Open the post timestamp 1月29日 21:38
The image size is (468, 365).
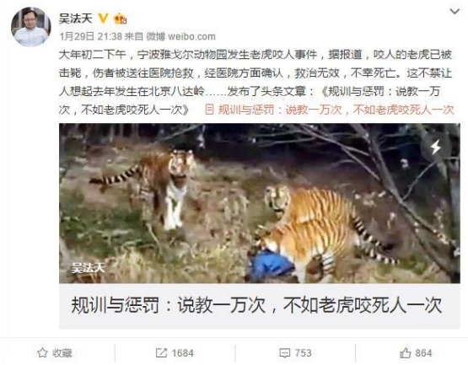91,36
